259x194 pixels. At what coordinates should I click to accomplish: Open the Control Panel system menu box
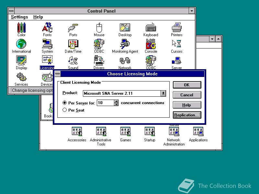point(11,11)
